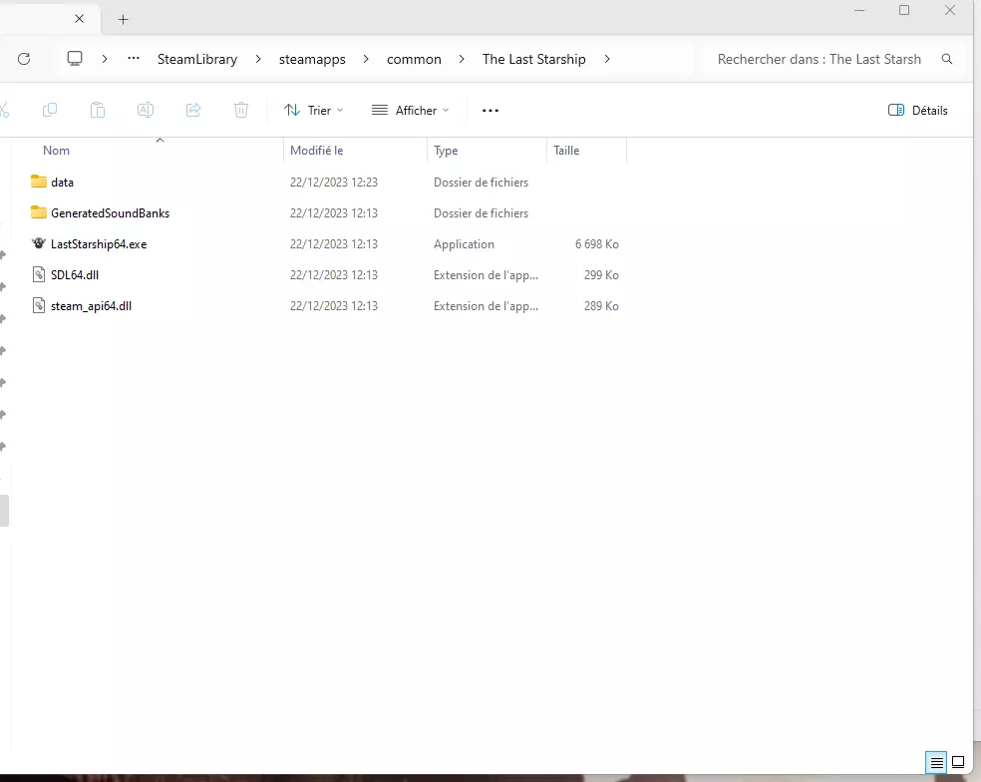The width and height of the screenshot is (981, 782).
Task: Open the more options ellipsis in toolbar
Action: [490, 110]
